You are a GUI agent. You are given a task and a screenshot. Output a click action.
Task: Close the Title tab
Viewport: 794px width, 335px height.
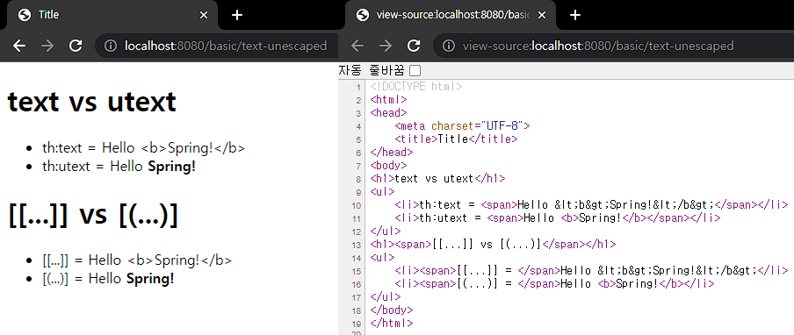[204, 15]
